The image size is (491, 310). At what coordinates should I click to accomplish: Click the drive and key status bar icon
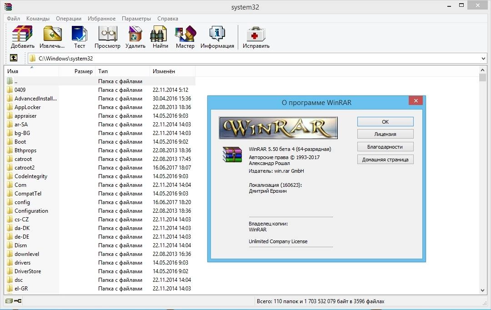(14, 301)
